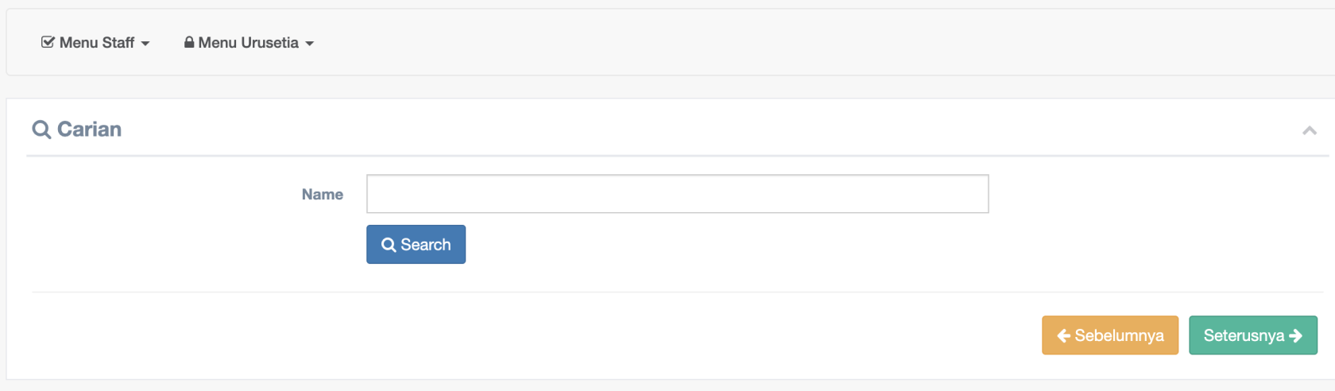Open the Menu Urusetia menu
The image size is (1335, 391).
248,43
